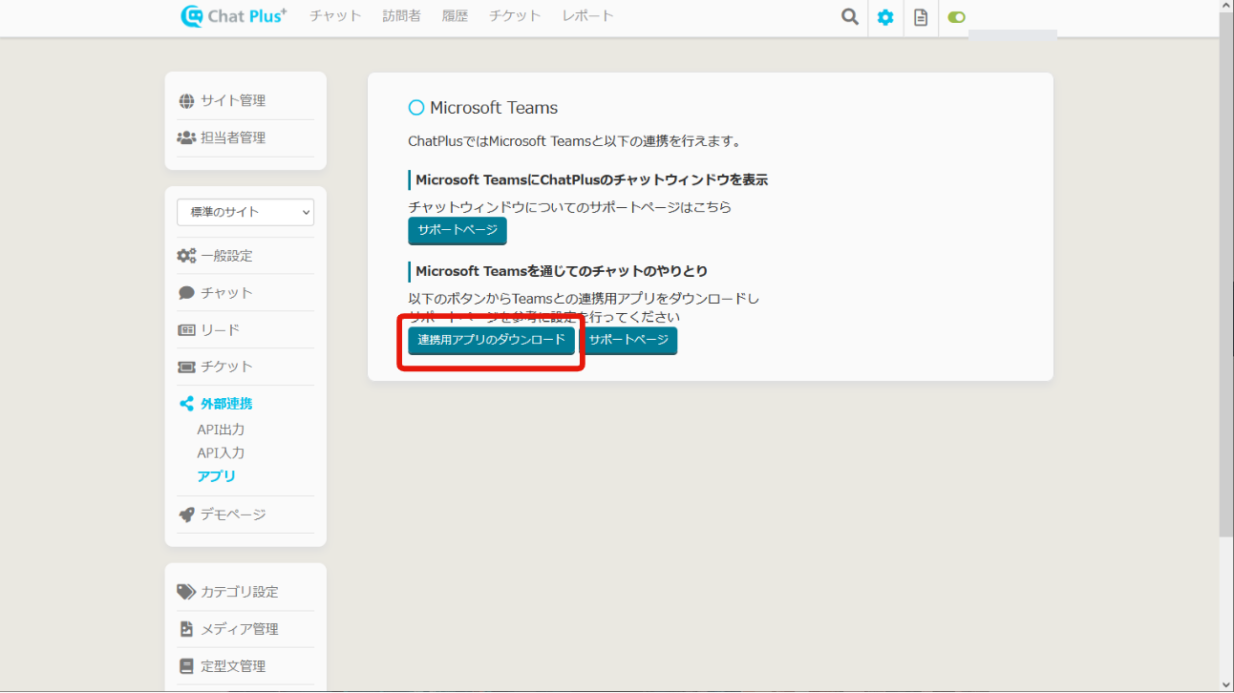Screen dimensions: 1234x693
Task: Open 一般設定 with gears icon
Action: tap(226, 256)
